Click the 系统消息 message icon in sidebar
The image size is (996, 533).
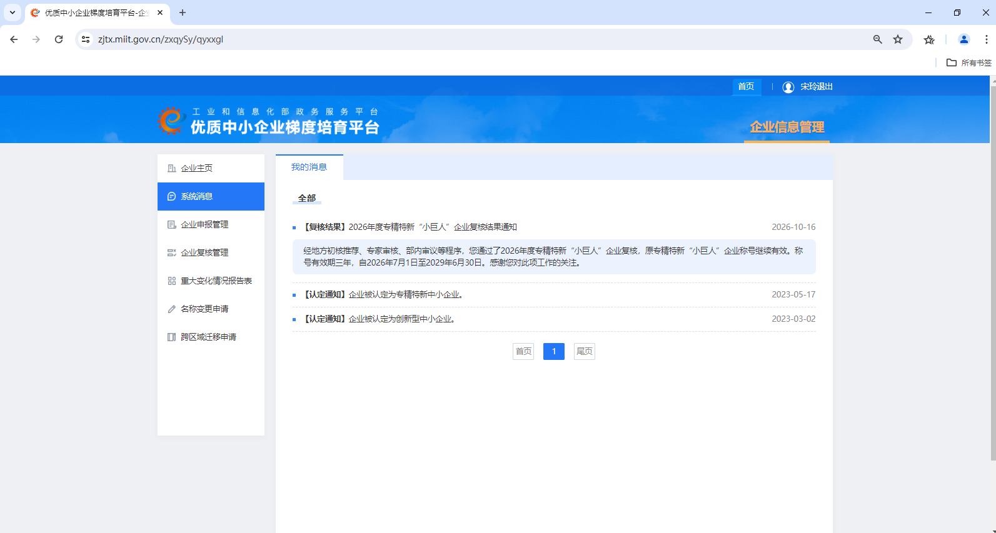[171, 196]
